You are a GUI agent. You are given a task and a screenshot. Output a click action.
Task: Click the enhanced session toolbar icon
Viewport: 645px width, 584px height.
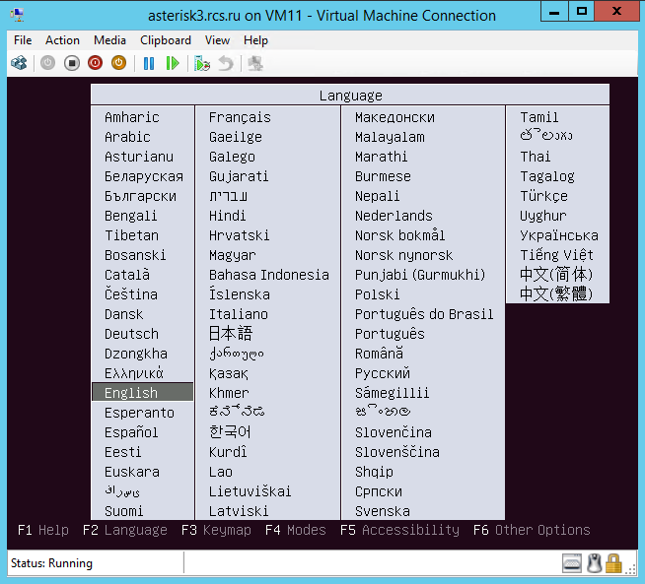(255, 63)
